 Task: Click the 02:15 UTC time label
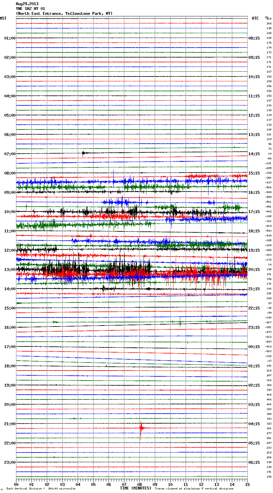254,385
